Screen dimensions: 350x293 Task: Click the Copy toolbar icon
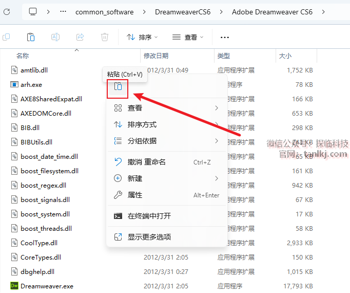coord(6,37)
